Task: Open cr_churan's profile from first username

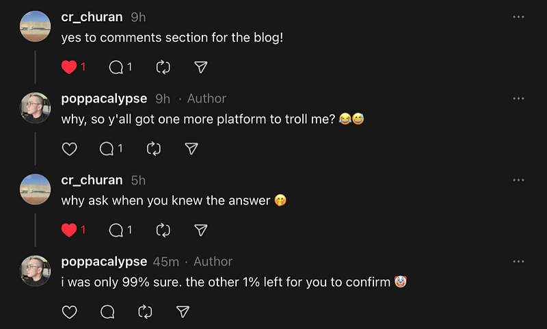Action: pyautogui.click(x=92, y=17)
